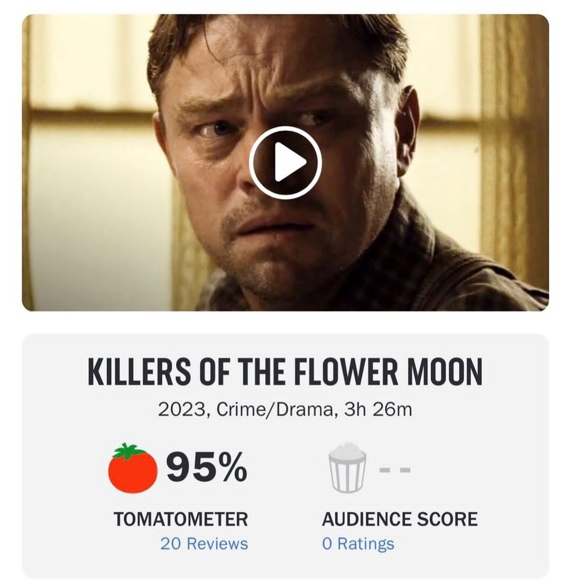The image size is (571, 588).
Task: Click the gray popcorn bucket icon
Action: point(347,468)
